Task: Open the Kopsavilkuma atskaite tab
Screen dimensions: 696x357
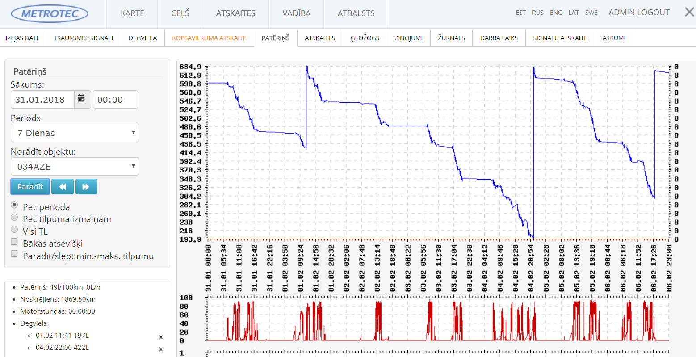Action: pos(209,38)
